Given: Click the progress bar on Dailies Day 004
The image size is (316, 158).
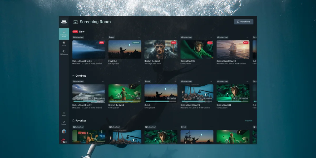Looking at the screenshot, I should point(233,101).
